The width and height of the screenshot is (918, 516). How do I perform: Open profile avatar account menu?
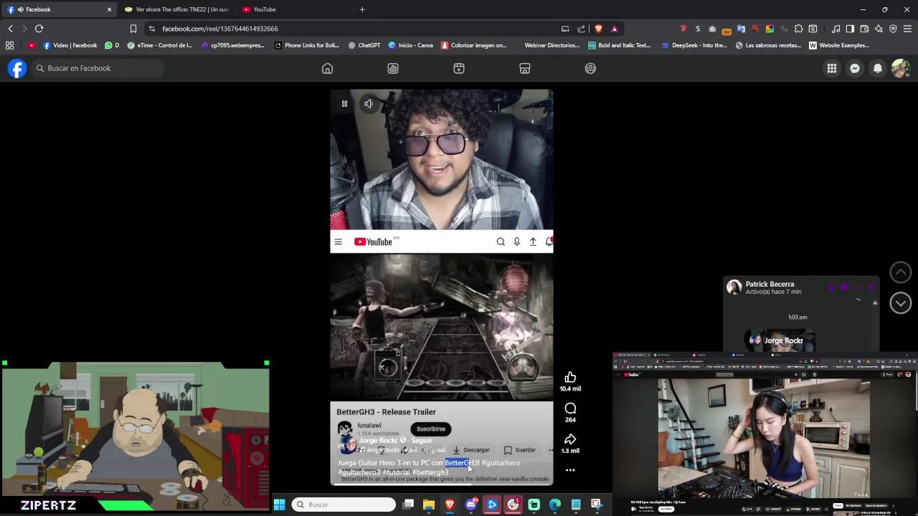(x=900, y=68)
